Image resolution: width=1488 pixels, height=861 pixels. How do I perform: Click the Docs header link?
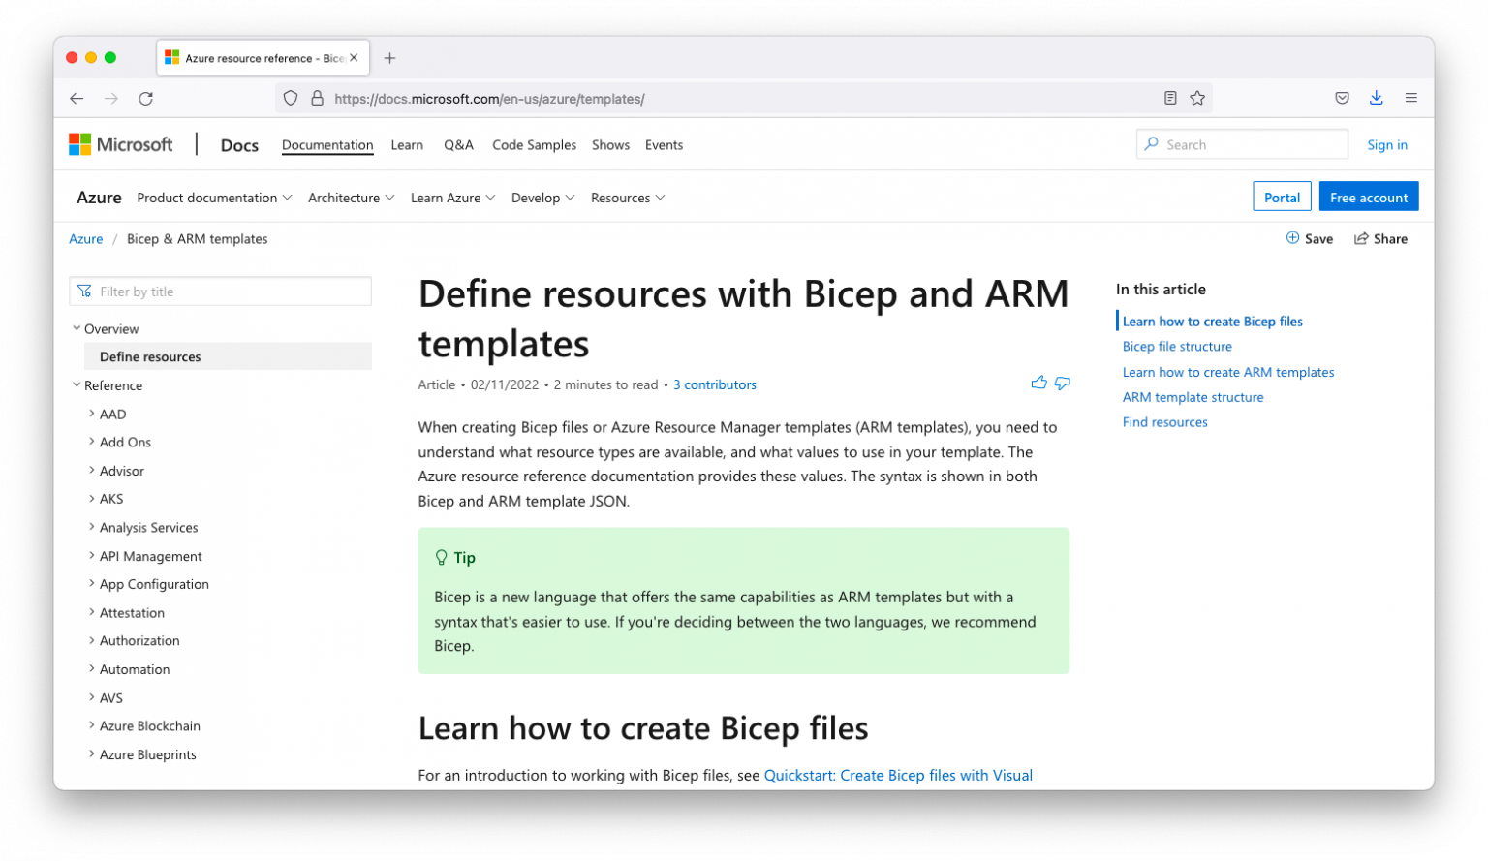(239, 145)
